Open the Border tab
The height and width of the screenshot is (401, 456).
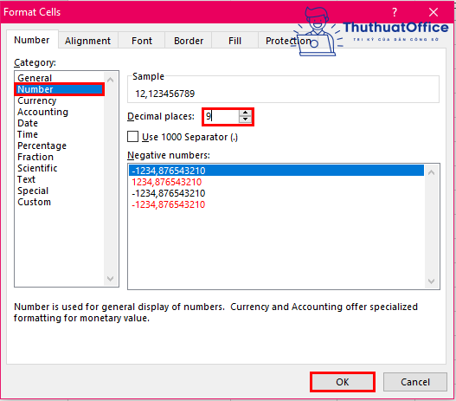[189, 41]
